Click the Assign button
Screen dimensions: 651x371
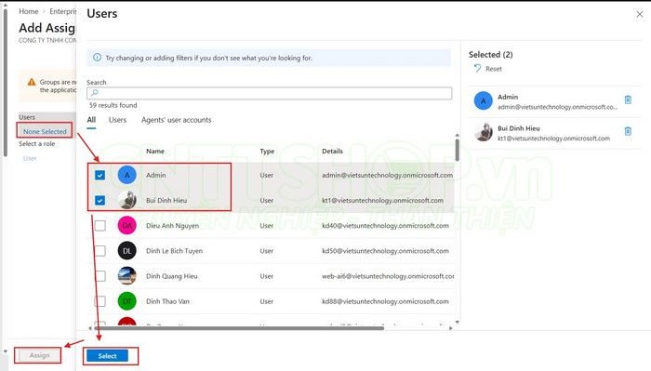(x=39, y=355)
